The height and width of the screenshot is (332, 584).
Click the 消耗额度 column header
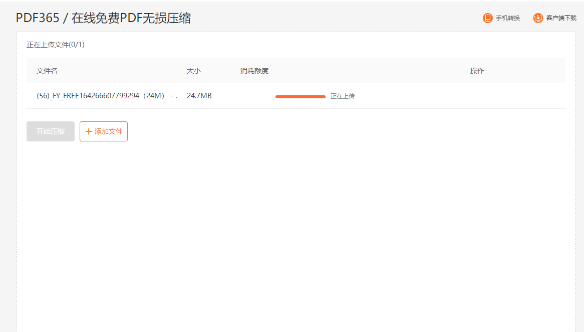pyautogui.click(x=254, y=71)
